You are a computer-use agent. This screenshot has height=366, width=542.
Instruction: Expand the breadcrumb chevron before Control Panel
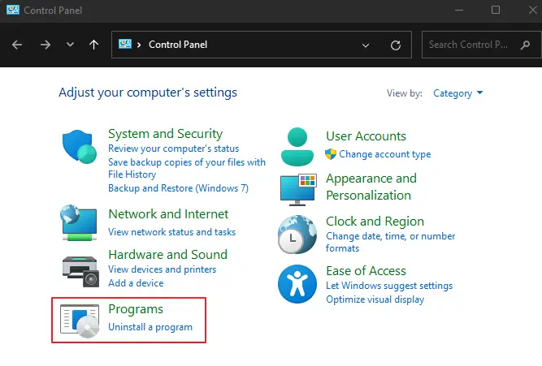[139, 45]
